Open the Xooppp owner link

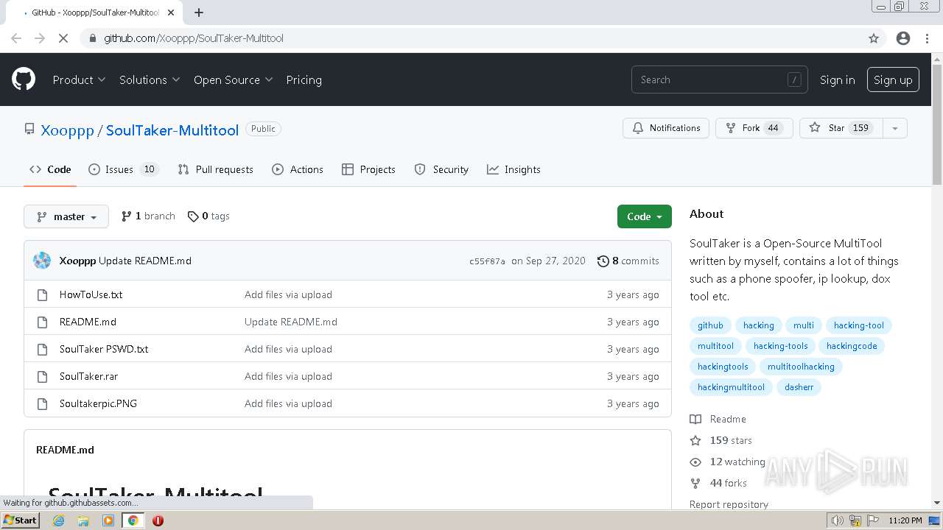(67, 130)
